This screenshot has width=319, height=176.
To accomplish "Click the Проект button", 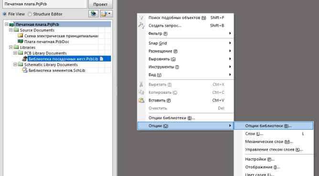I will (x=100, y=4).
